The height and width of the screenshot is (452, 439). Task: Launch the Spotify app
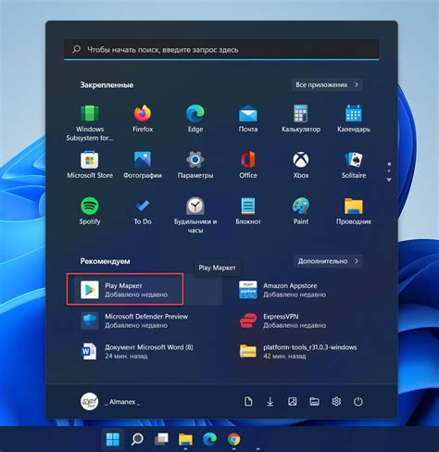90,211
